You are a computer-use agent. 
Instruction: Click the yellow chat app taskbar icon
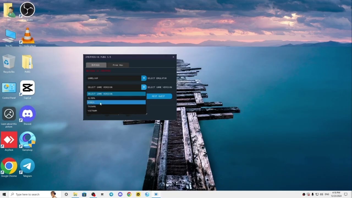(x=138, y=194)
